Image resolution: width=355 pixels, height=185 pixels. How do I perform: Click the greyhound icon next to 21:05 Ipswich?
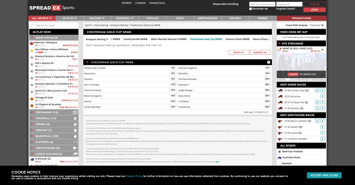[x=280, y=127]
